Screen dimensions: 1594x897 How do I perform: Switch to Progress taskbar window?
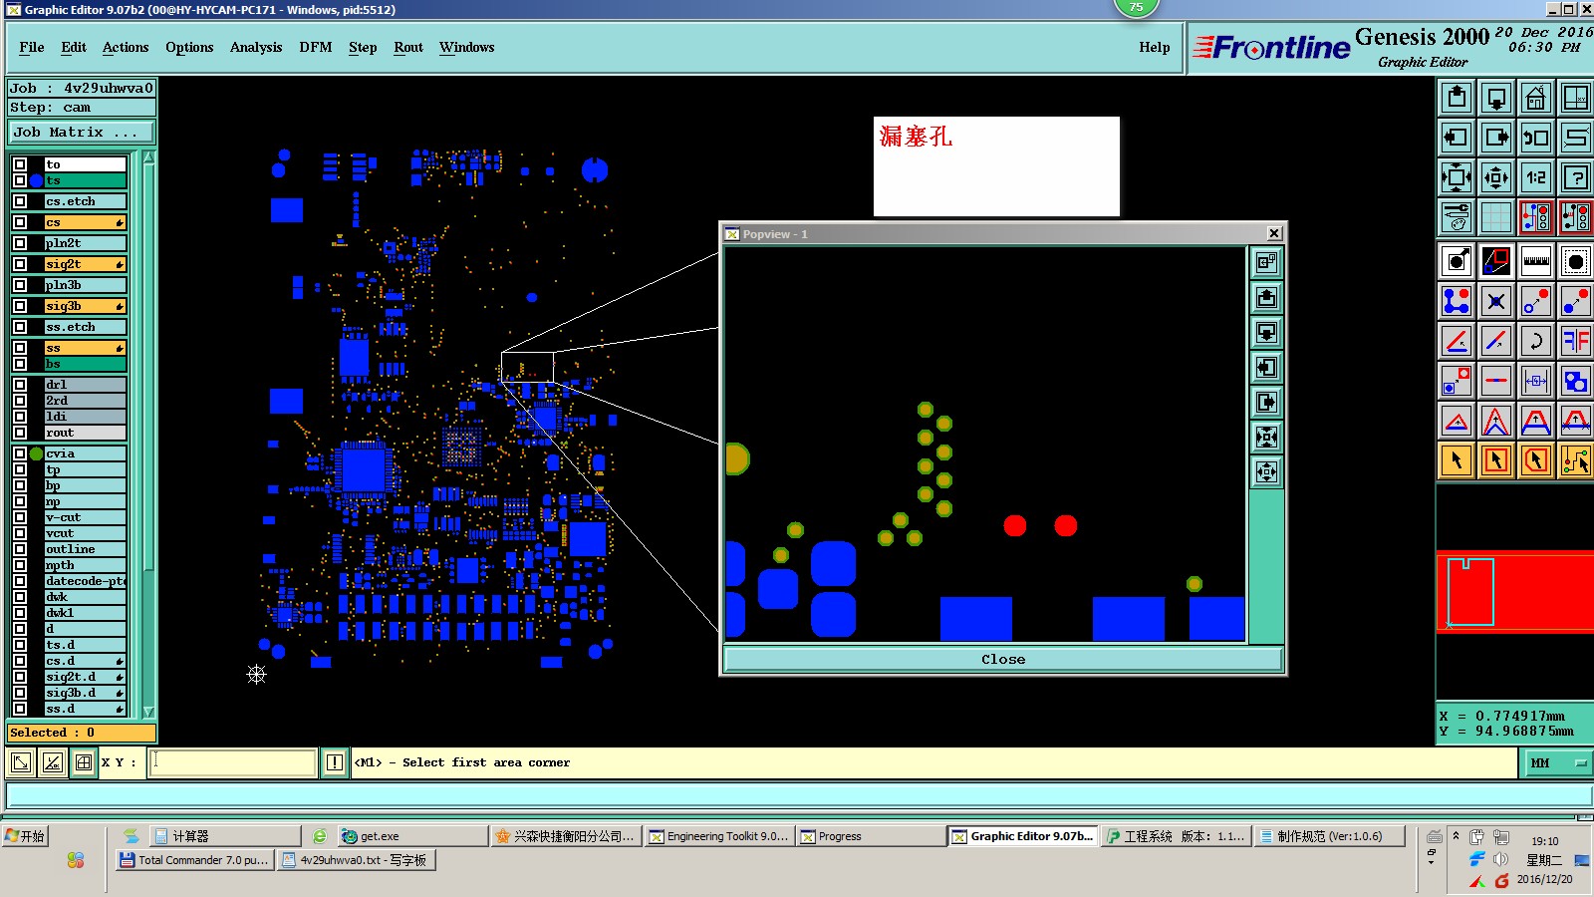point(872,836)
